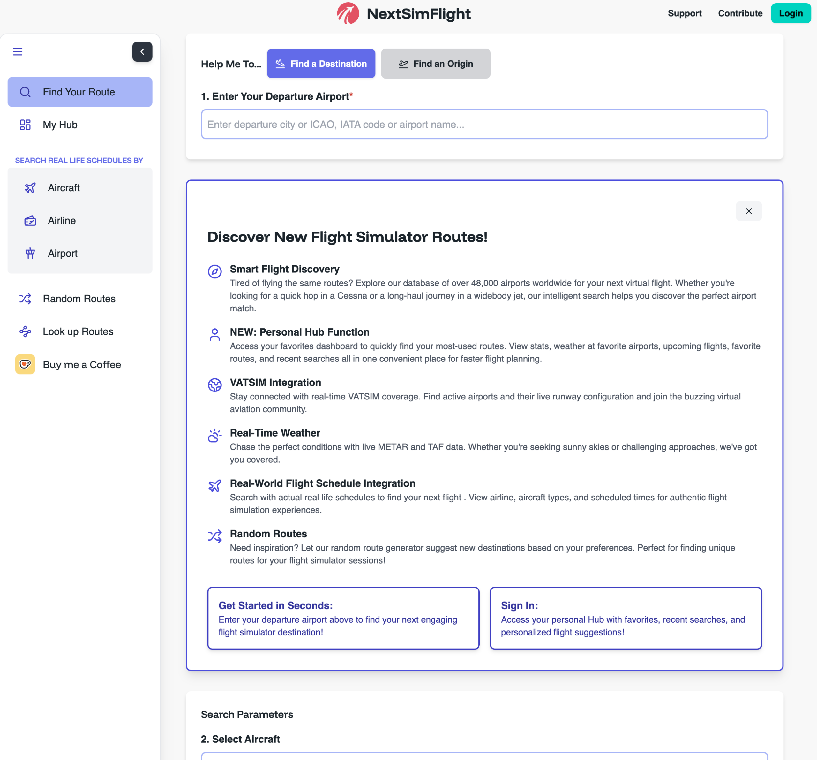Open the Support link
817x760 pixels.
(x=684, y=13)
